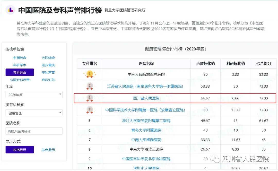Click the colorful site logo icon top left
This screenshot has width=278, height=171.
(10, 10)
